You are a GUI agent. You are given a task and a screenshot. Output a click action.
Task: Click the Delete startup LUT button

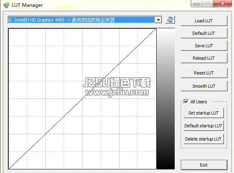click(204, 139)
